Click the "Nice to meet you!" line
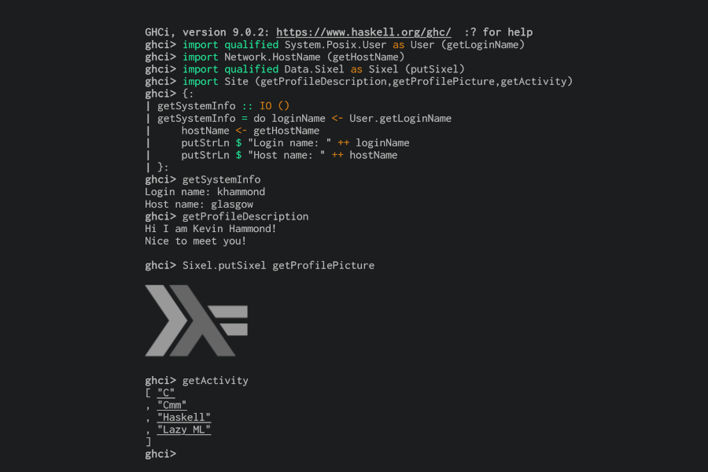 pyautogui.click(x=196, y=242)
